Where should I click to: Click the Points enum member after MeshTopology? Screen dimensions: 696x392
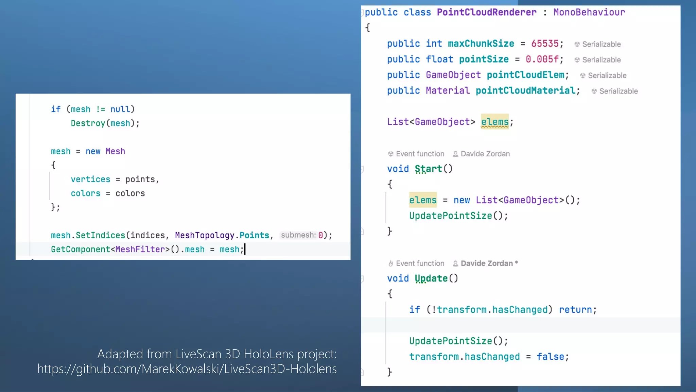[254, 235]
